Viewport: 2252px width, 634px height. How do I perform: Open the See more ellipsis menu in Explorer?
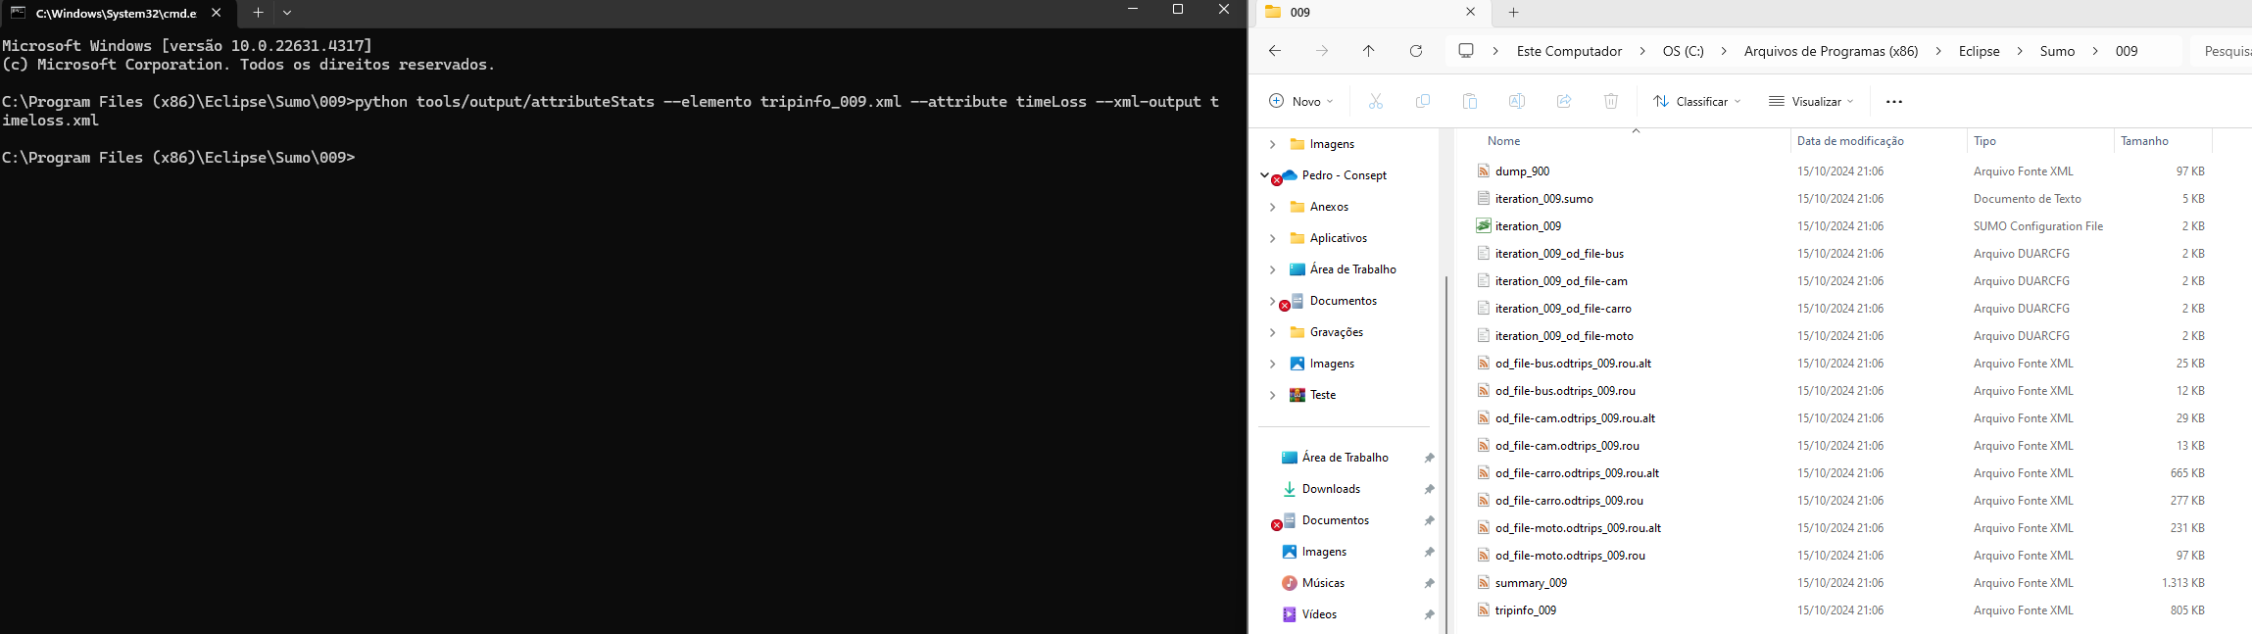(1893, 101)
